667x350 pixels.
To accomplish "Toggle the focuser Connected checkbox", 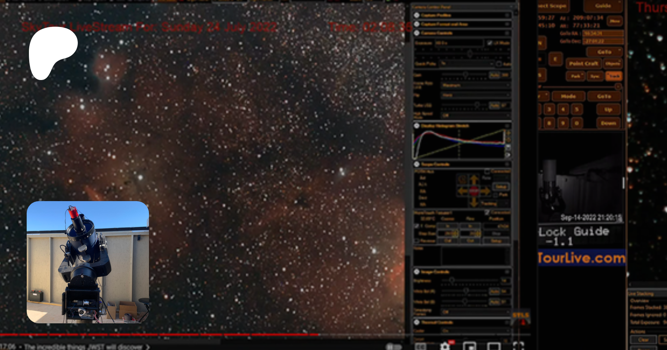I will coord(487,213).
